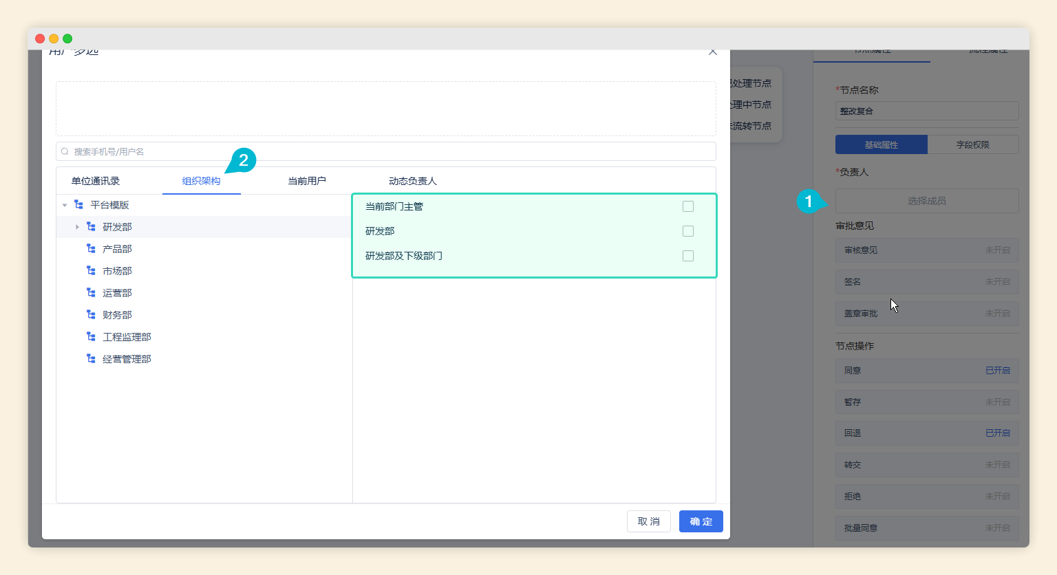This screenshot has height=575, width=1057.
Task: Tick the 研发部 checkbox in right panel
Action: (x=688, y=231)
